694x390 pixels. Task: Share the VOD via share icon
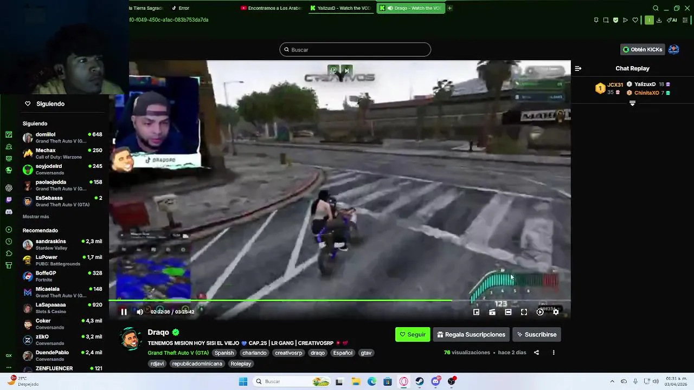[x=536, y=353]
